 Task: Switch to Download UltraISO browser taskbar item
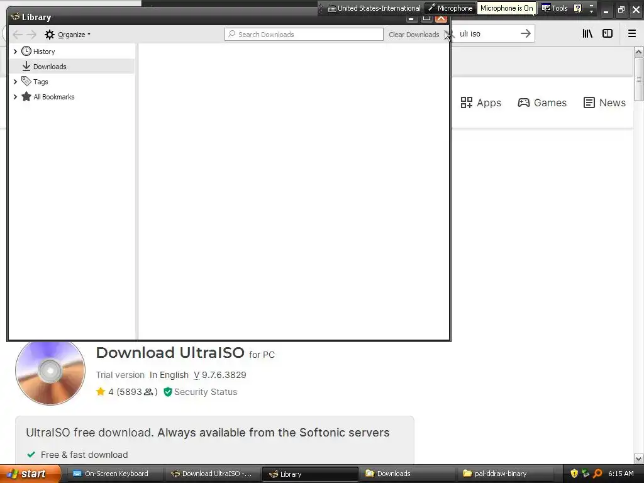(211, 474)
